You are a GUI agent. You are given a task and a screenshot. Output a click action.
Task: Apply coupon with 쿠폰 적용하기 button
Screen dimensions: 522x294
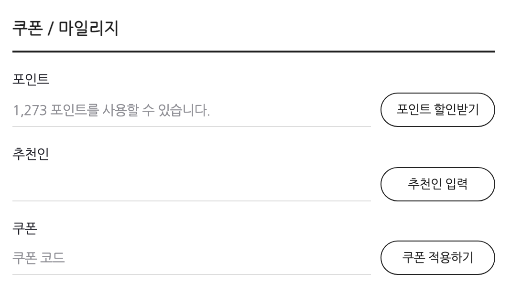(x=437, y=258)
